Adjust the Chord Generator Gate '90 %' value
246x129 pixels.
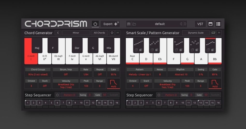[113, 74]
